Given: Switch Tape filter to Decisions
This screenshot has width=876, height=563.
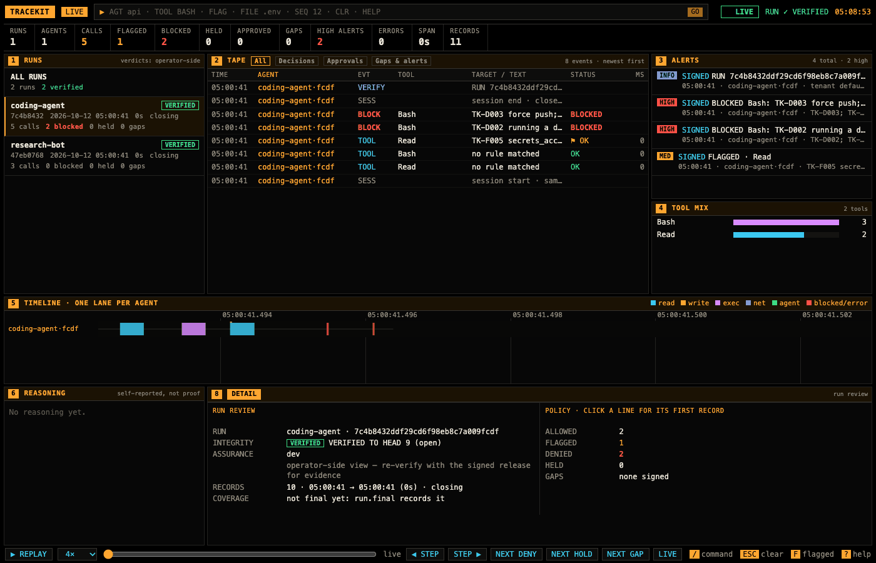Looking at the screenshot, I should point(297,61).
